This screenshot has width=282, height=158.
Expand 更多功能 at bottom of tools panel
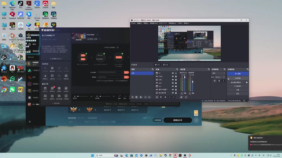[x=56, y=103]
